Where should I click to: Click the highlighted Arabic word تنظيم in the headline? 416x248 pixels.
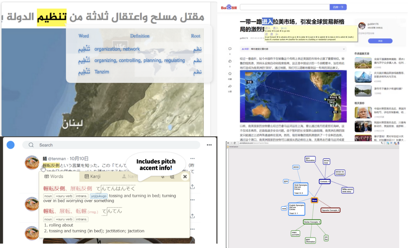pos(52,18)
